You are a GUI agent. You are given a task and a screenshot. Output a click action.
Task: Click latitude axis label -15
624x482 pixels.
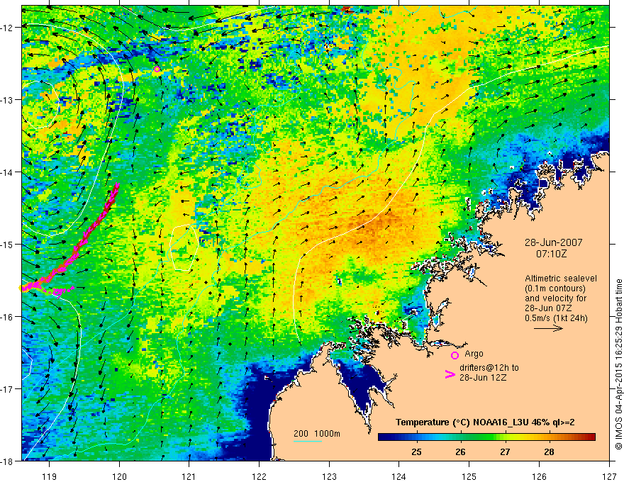coord(8,245)
